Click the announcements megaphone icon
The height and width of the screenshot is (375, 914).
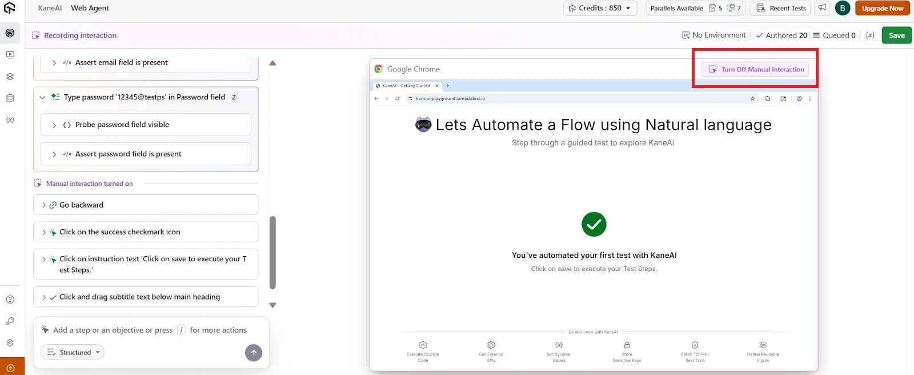pos(822,8)
